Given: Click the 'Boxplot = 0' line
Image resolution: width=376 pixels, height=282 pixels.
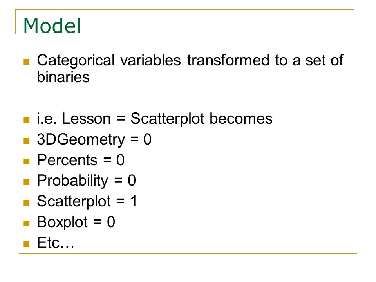Looking at the screenshot, I should click(x=76, y=222).
